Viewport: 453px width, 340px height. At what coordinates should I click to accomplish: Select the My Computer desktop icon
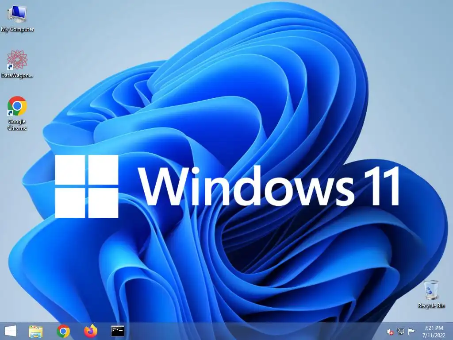point(17,19)
